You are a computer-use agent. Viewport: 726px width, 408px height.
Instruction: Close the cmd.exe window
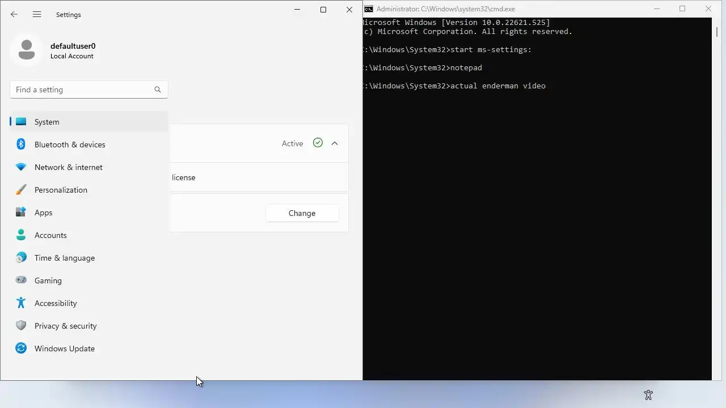(708, 8)
